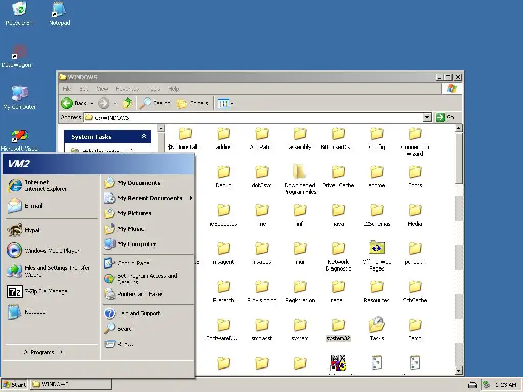Select the Connection Wizard folder
523x392 pixels.
[415, 141]
